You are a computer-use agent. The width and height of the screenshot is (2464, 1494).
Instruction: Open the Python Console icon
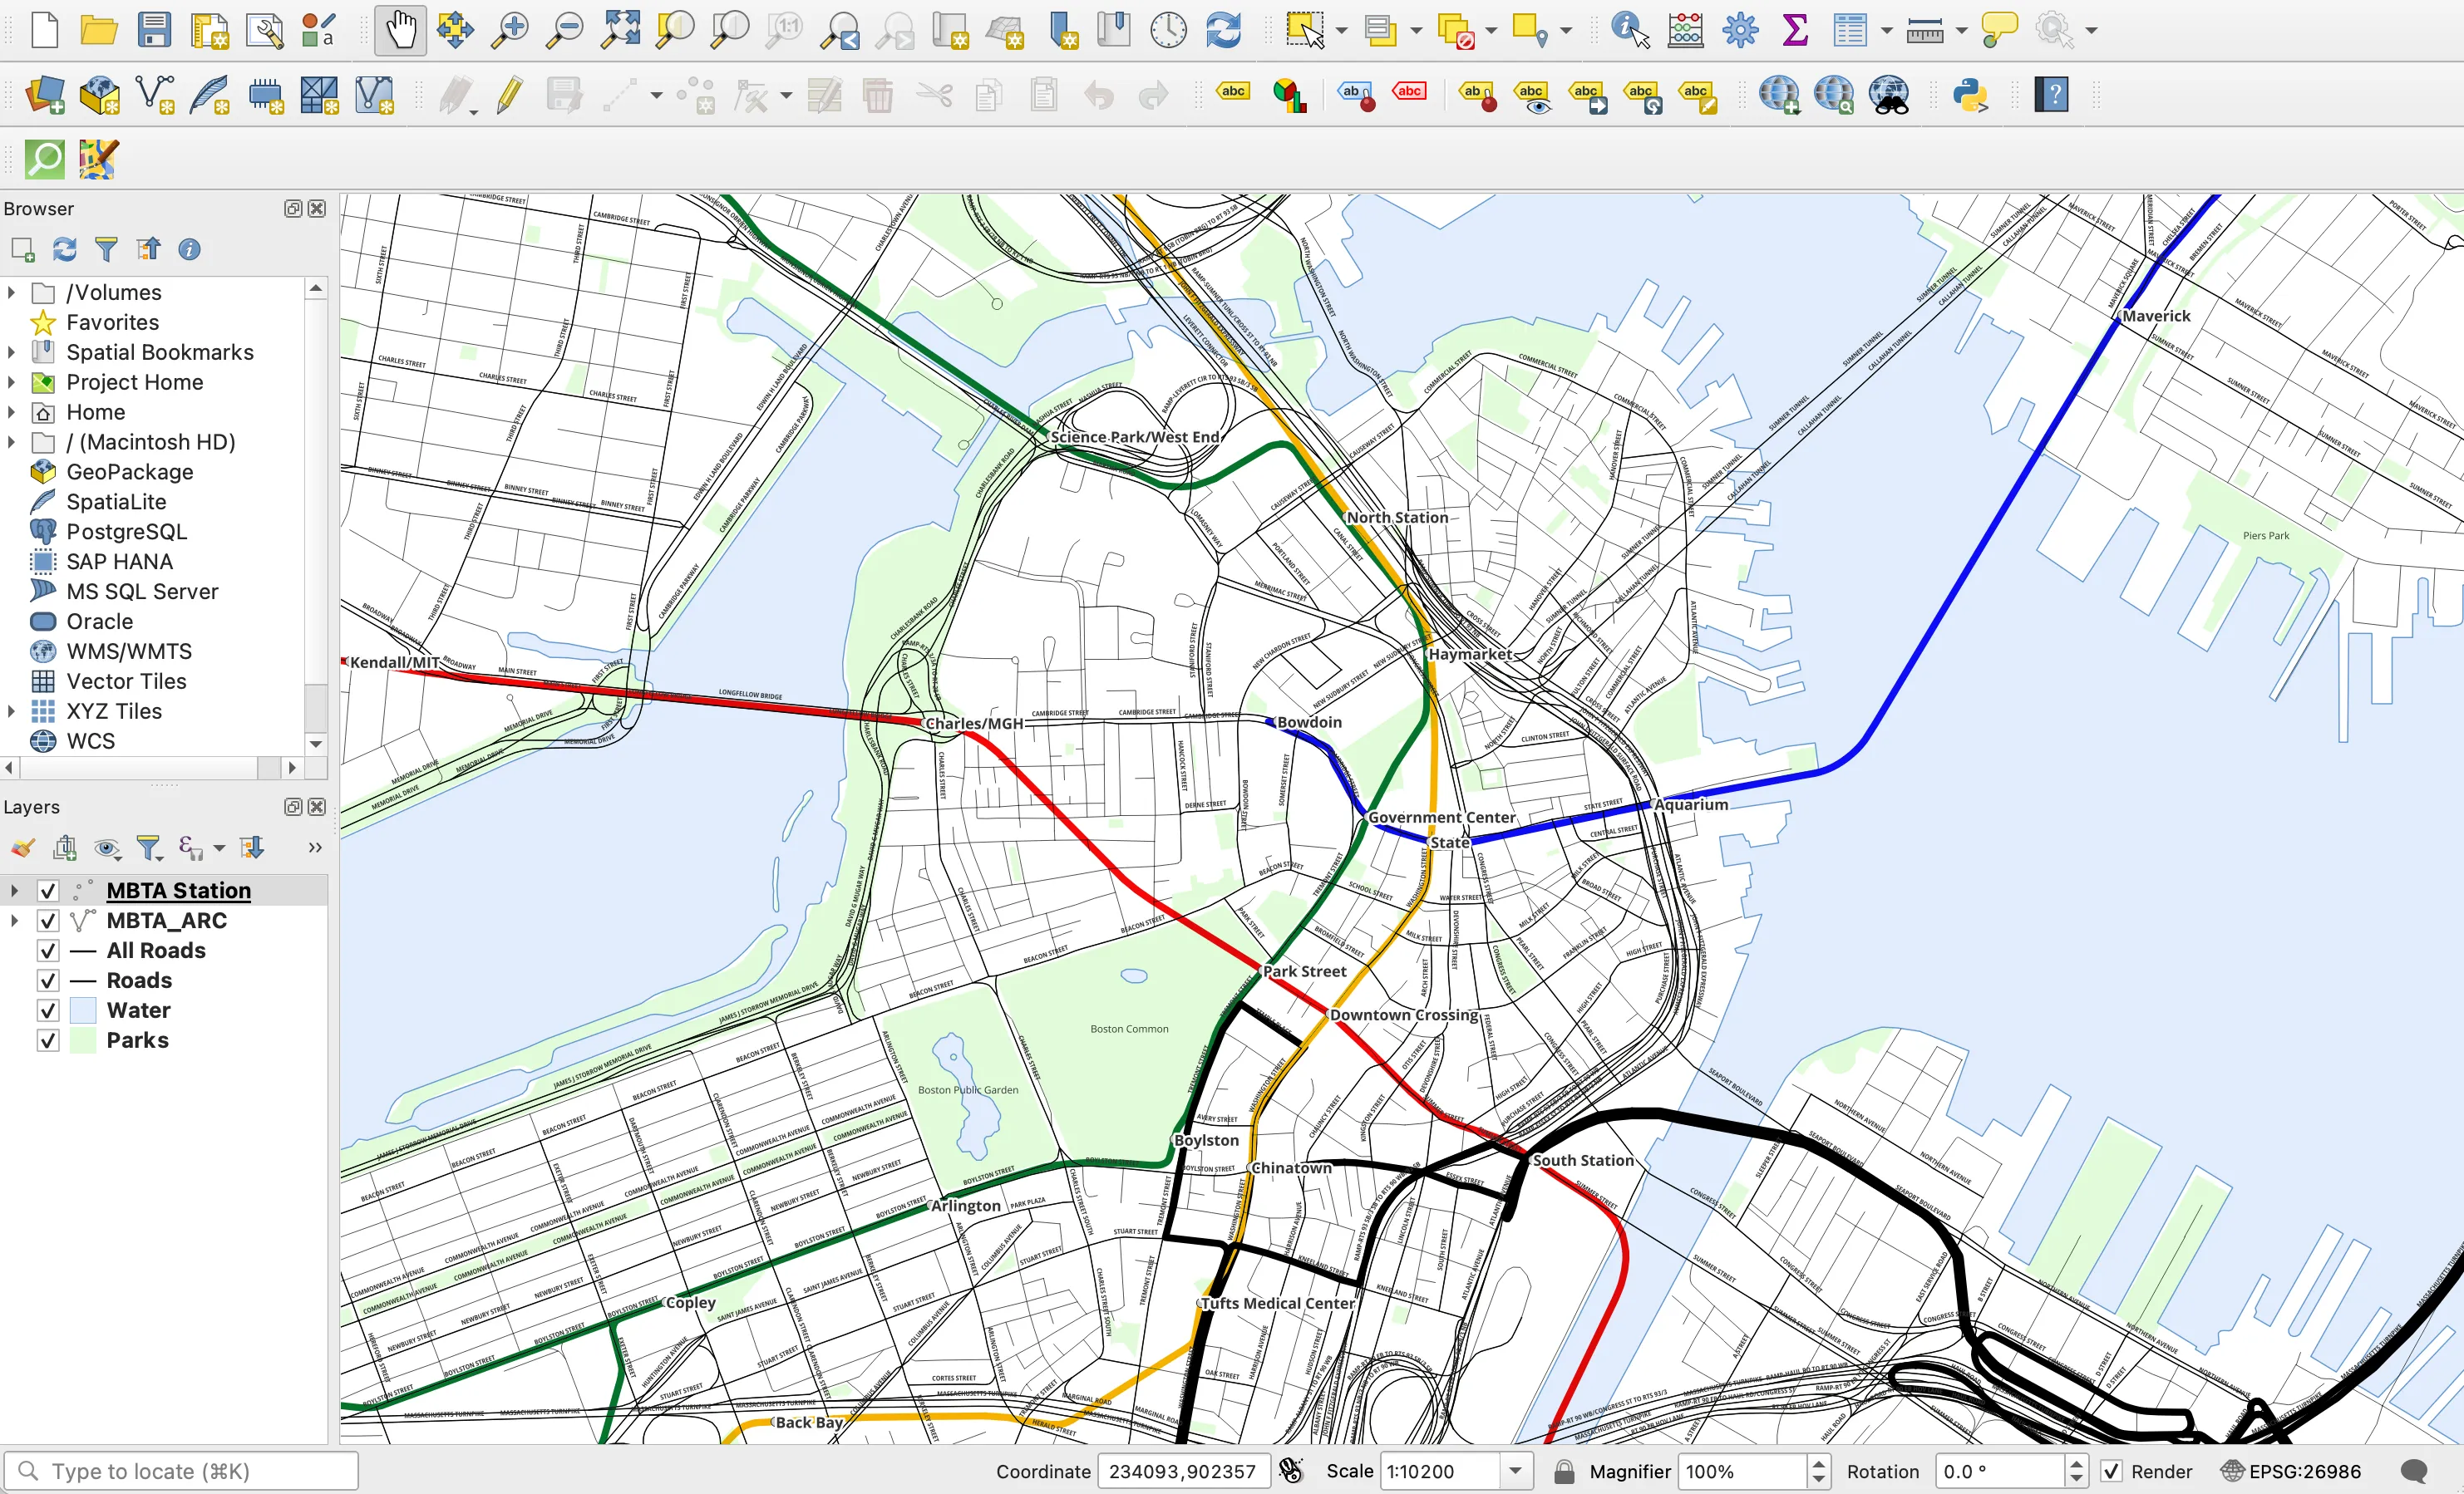[1970, 95]
